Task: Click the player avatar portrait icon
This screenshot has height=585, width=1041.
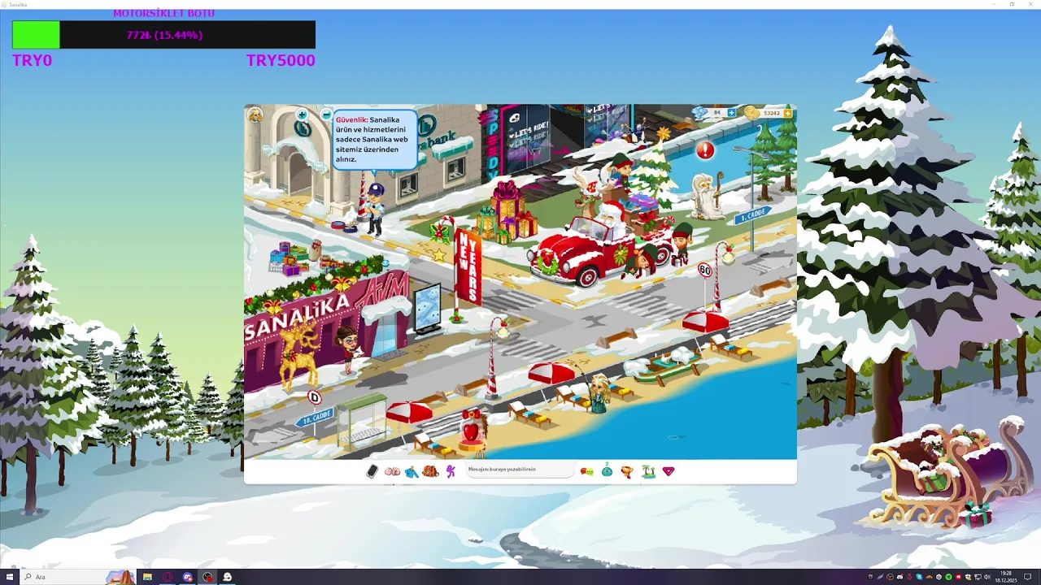Action: [x=255, y=115]
